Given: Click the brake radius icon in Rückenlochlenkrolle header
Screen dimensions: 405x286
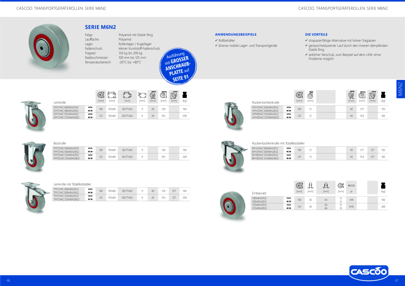Looking at the screenshot, I should tap(372, 95).
